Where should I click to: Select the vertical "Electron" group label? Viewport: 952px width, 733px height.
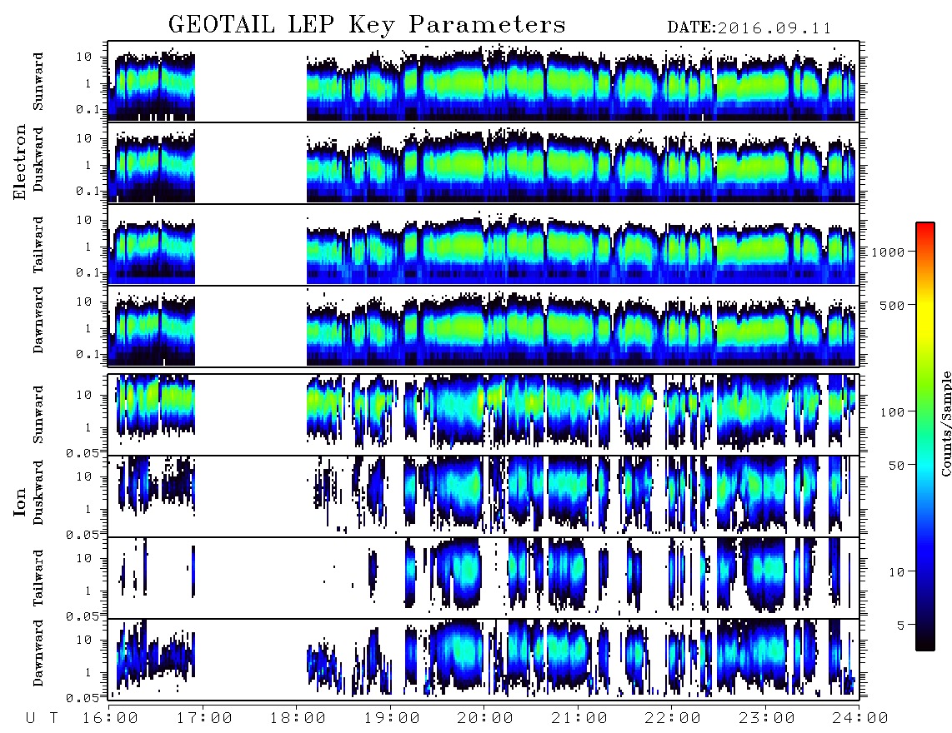(x=20, y=162)
